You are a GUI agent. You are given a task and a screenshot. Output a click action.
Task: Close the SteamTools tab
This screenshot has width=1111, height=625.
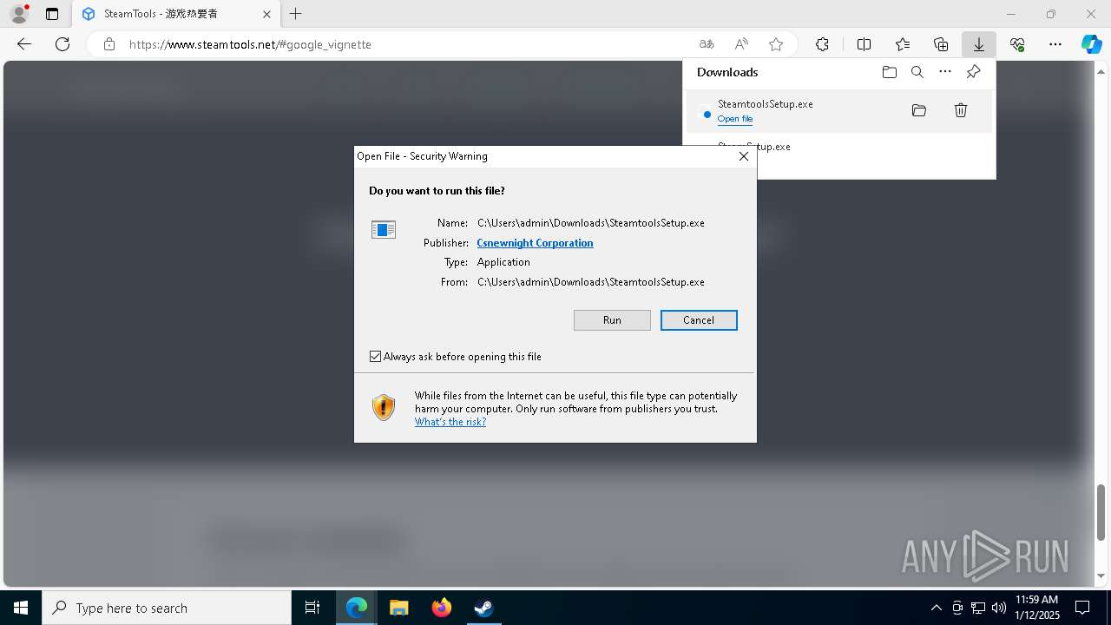pos(266,14)
